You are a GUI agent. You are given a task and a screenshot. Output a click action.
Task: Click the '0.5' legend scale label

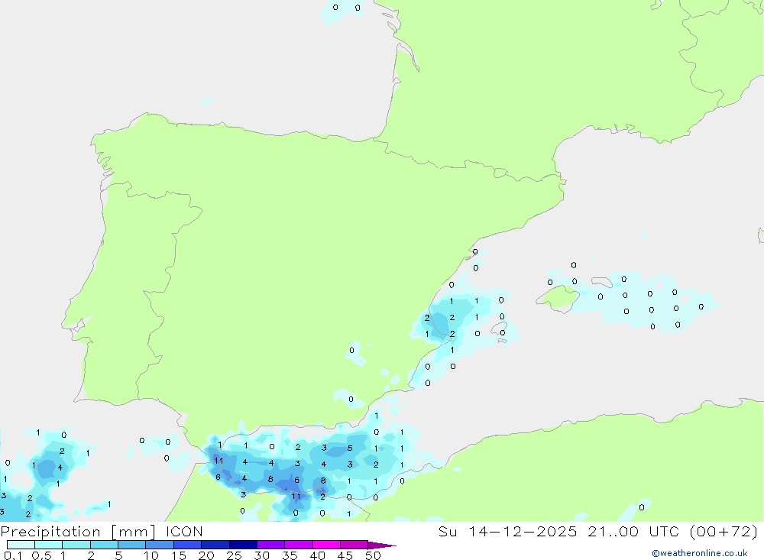[41, 555]
